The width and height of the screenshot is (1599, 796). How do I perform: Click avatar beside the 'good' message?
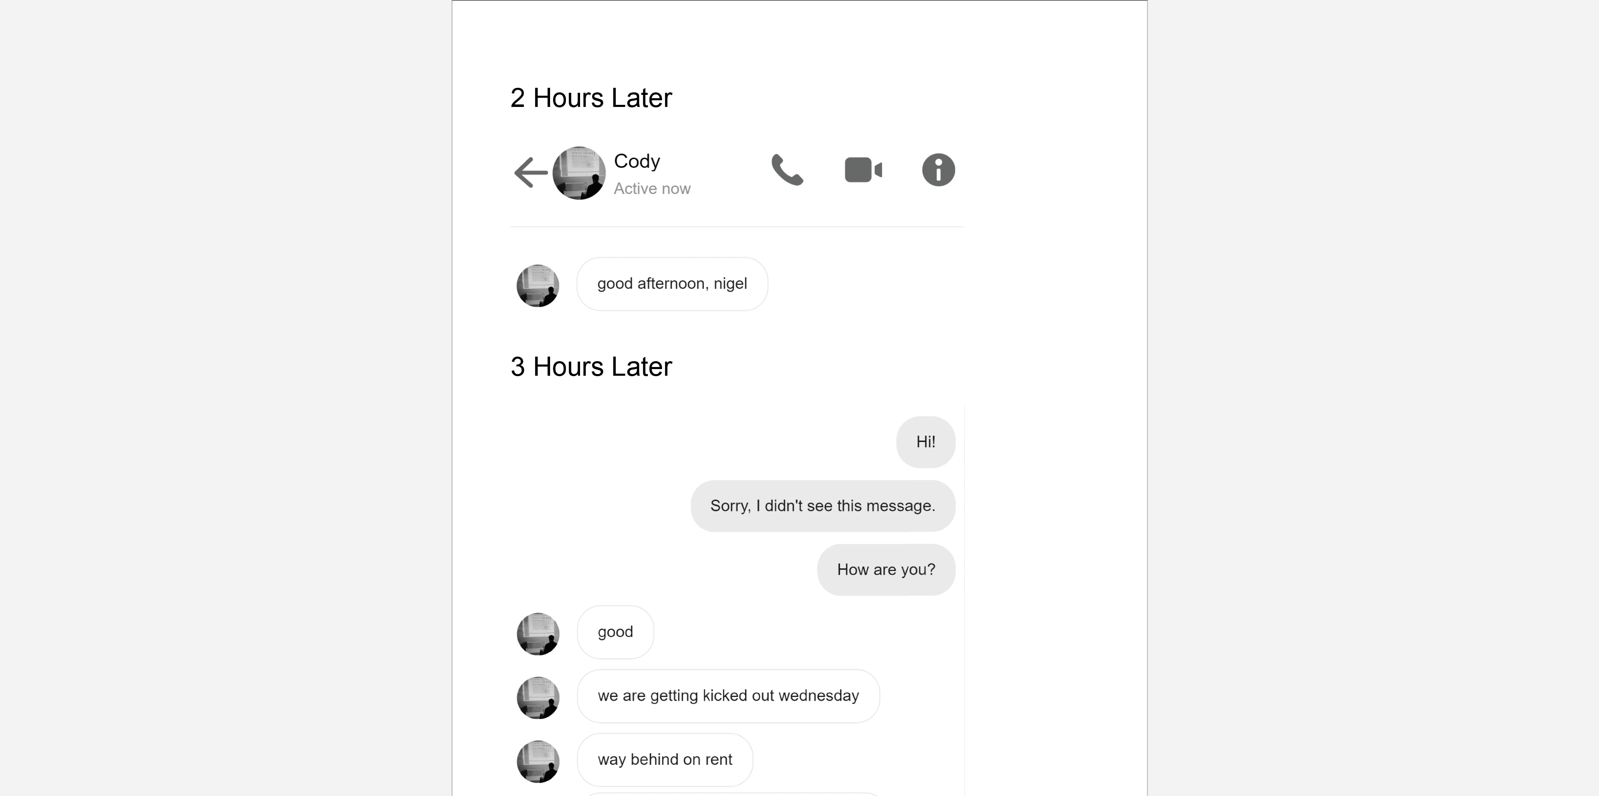coord(538,634)
